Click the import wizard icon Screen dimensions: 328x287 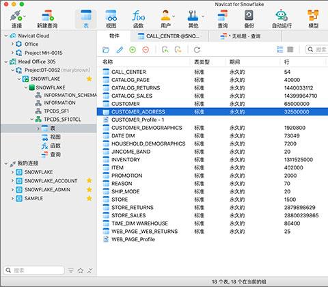165,50
